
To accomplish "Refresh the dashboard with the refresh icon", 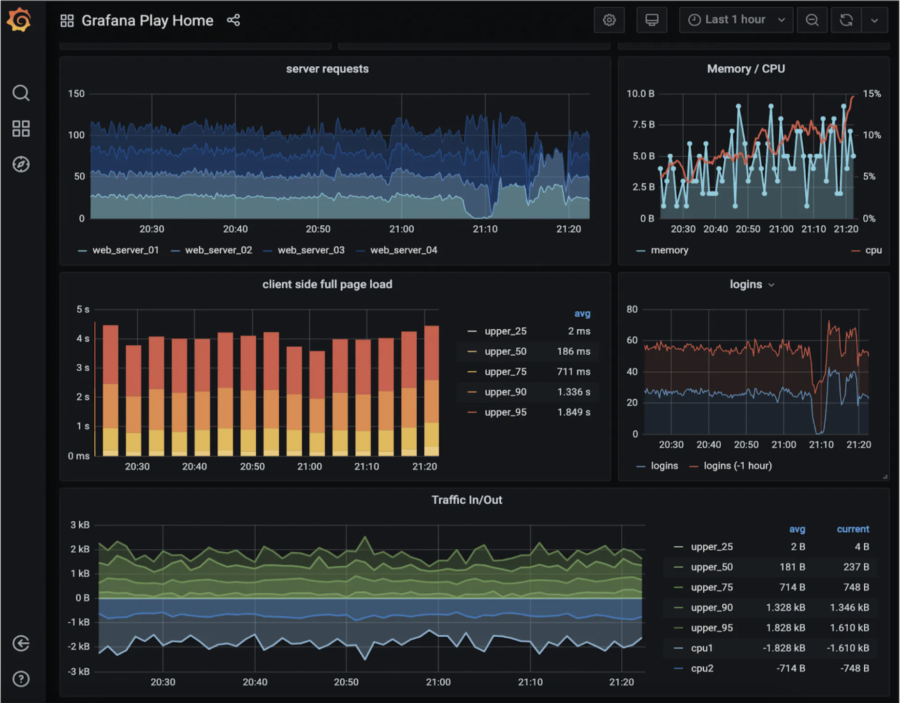I will pyautogui.click(x=846, y=20).
